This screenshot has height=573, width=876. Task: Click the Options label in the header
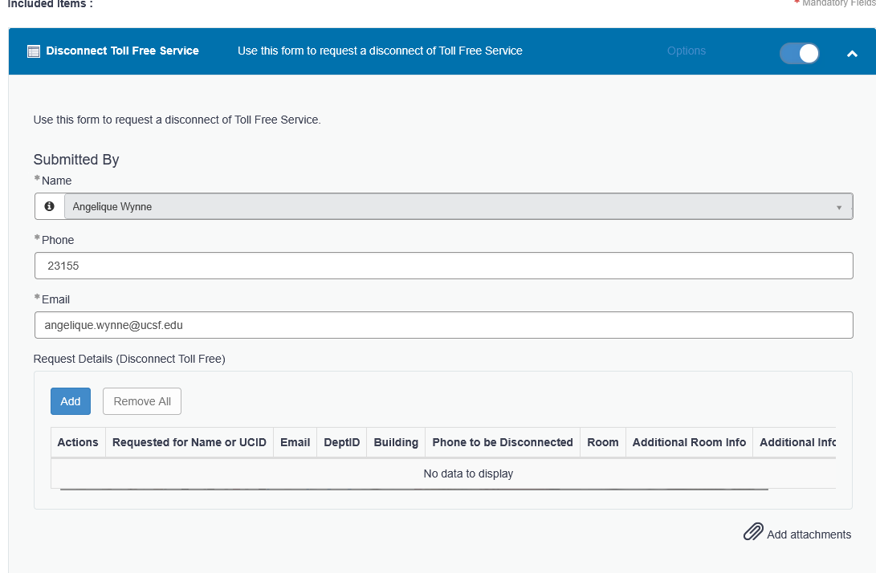(686, 51)
